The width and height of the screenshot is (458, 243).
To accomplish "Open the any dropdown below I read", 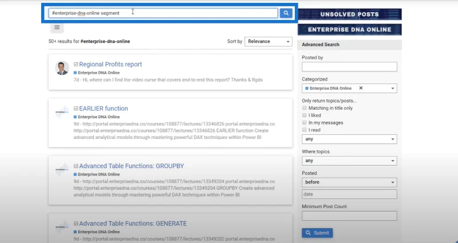I will point(349,139).
